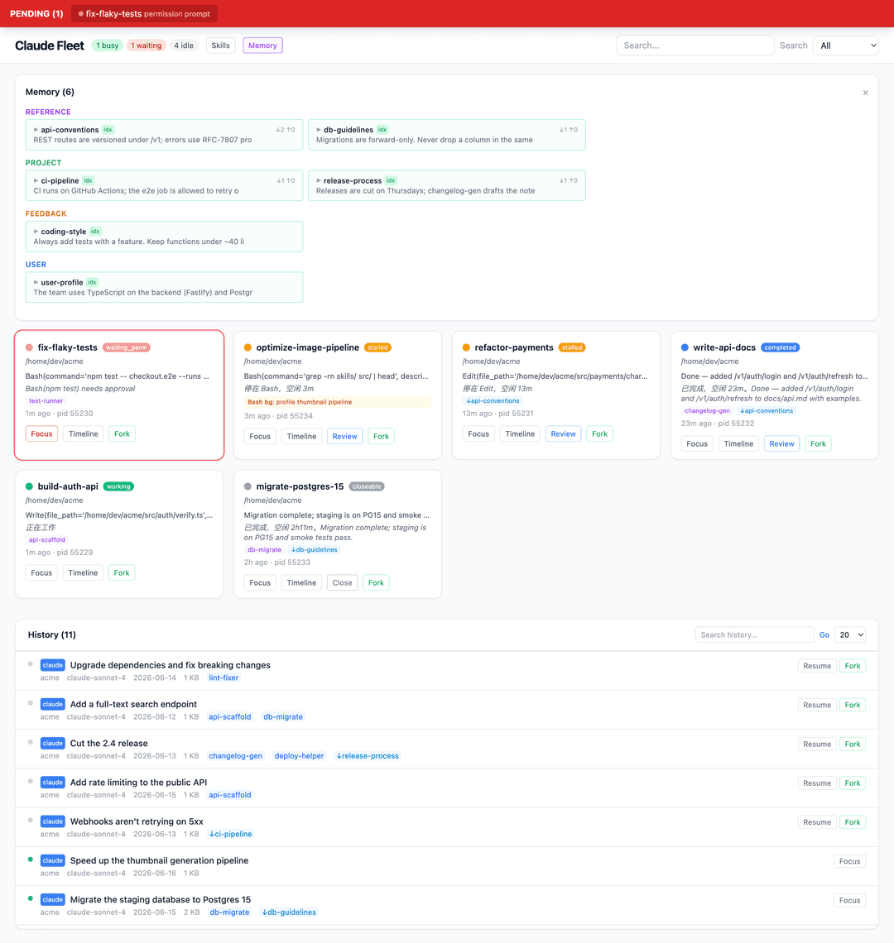Click idx badge next to api-conventions
This screenshot has width=894, height=943.
[108, 130]
